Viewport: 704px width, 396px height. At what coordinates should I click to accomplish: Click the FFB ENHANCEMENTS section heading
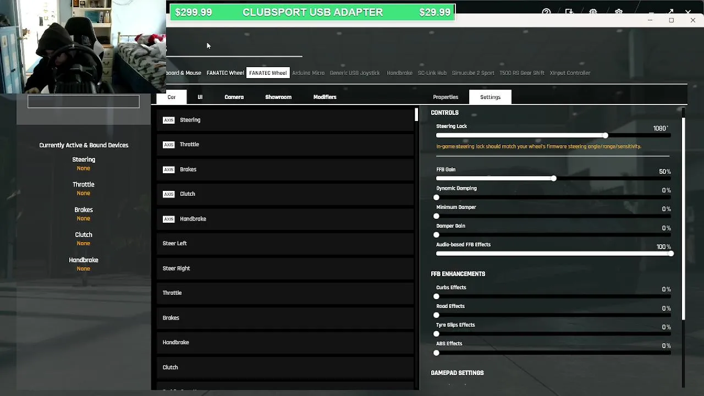(458, 274)
